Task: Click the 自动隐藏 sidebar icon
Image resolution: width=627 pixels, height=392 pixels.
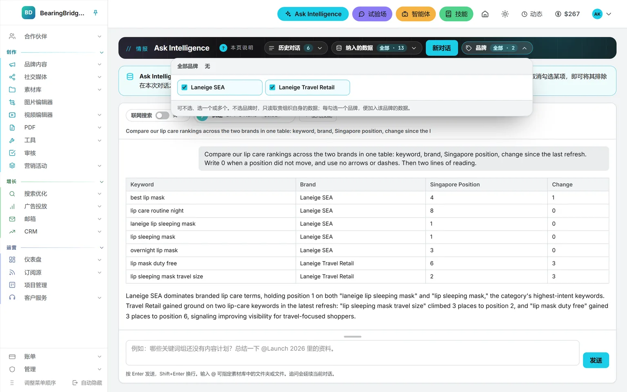Action: 75,383
